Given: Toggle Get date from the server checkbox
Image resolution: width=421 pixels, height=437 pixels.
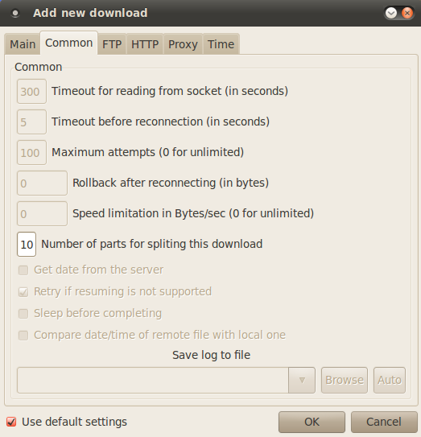Looking at the screenshot, I should 23,270.
